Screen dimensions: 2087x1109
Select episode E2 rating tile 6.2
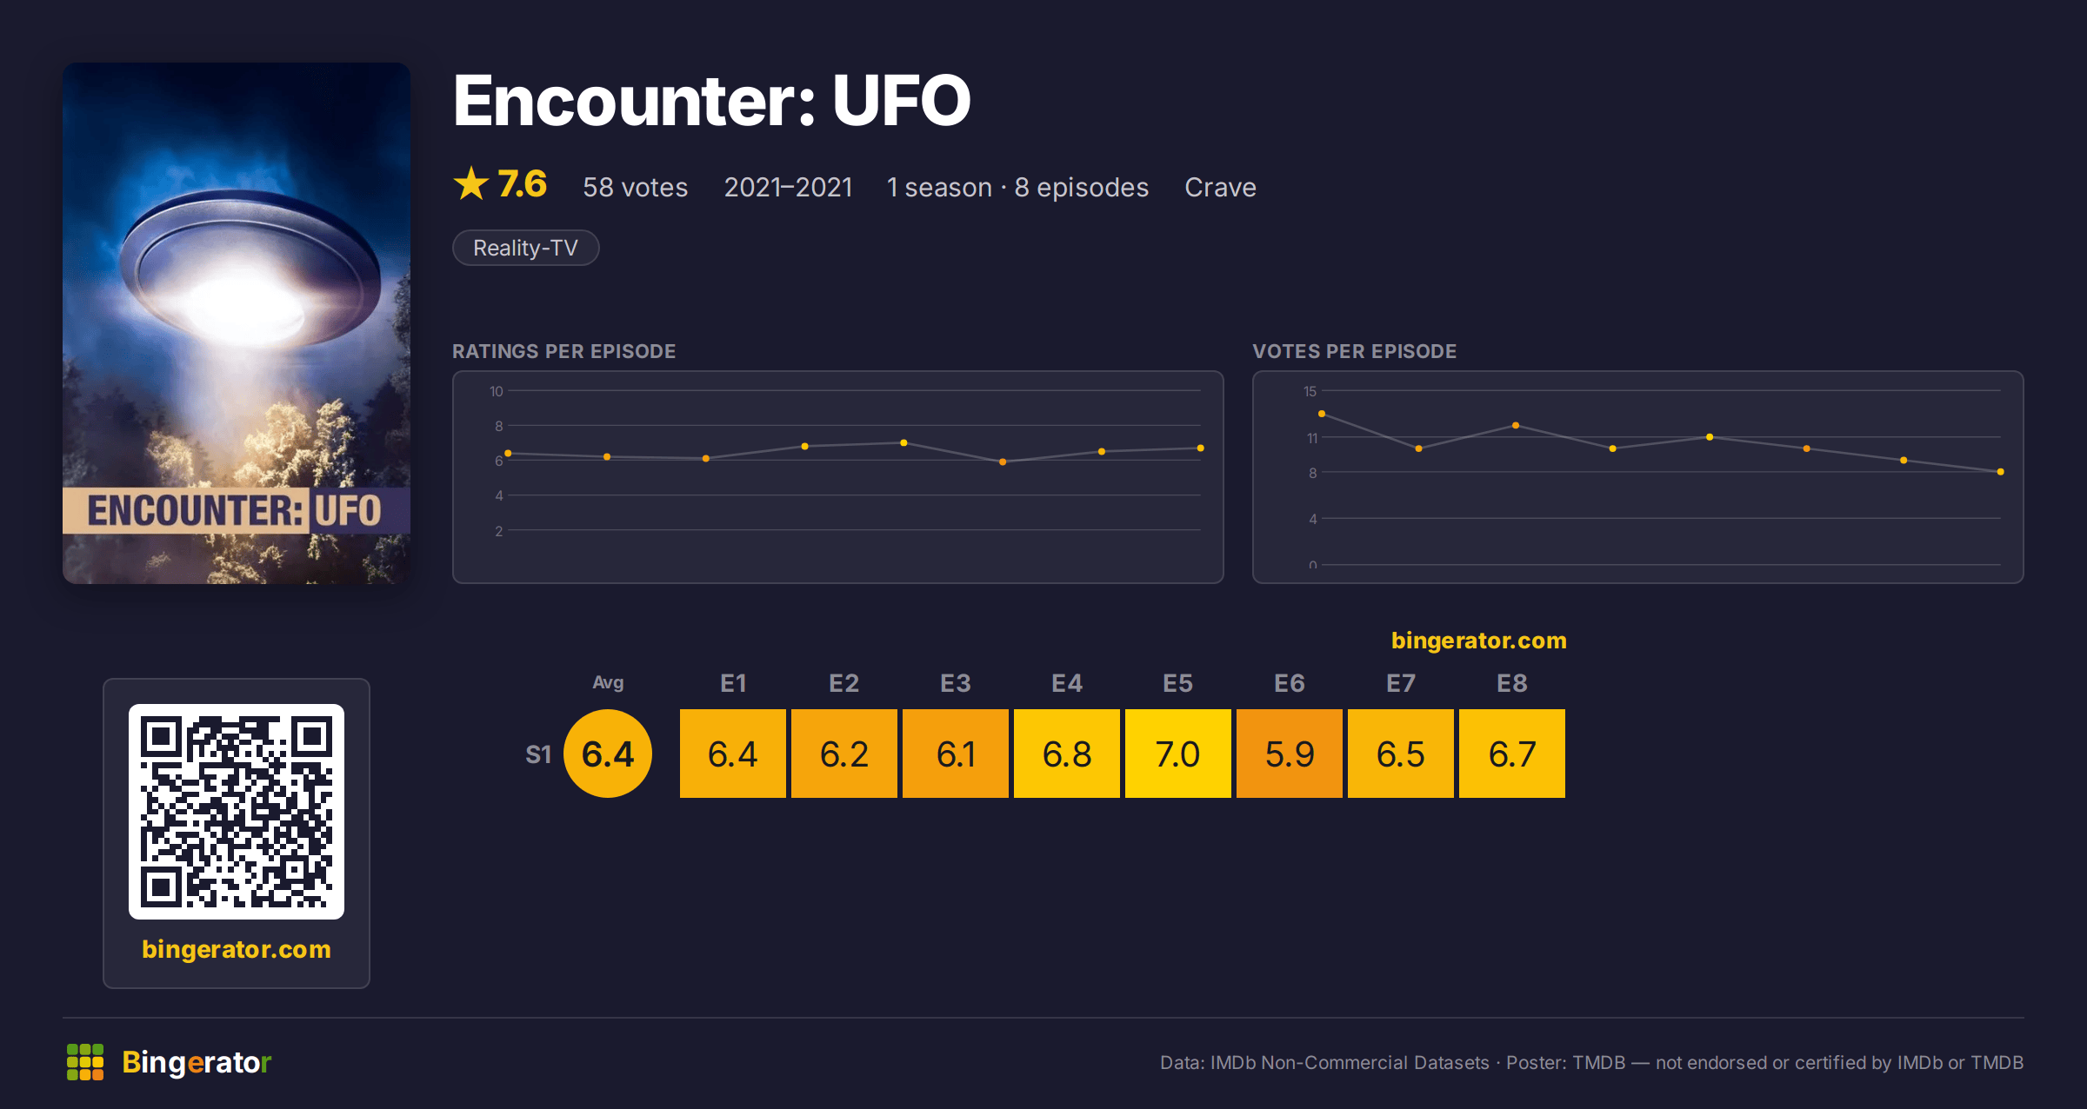click(x=844, y=754)
